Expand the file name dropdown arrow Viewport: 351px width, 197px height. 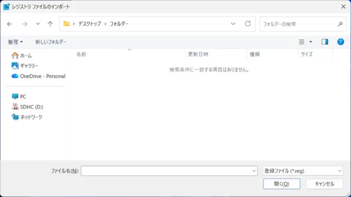click(254, 171)
